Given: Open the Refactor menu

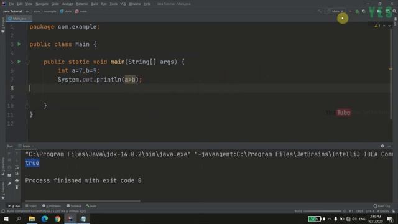Looking at the screenshot, I should tap(82, 4).
